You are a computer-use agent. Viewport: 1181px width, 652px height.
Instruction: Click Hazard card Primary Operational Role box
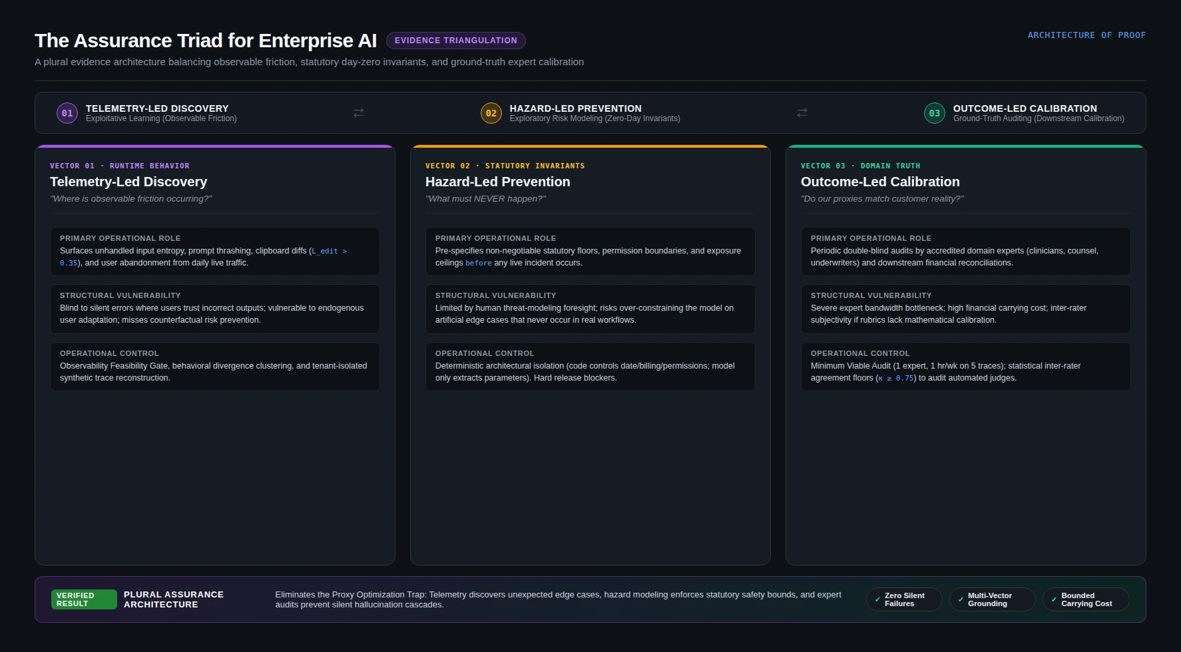pyautogui.click(x=590, y=251)
